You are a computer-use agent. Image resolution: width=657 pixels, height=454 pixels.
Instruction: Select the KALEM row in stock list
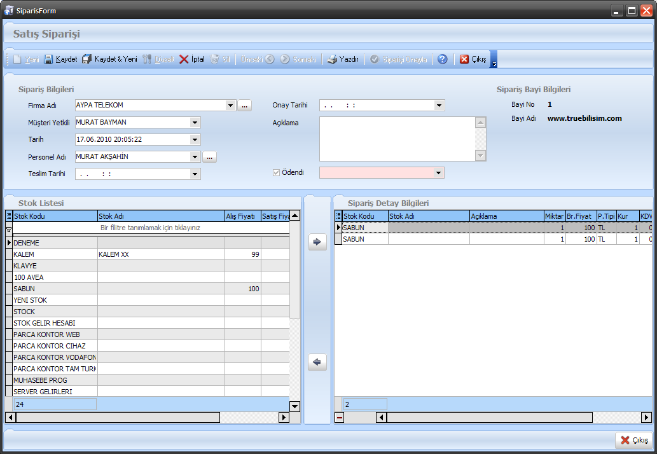[x=55, y=254]
